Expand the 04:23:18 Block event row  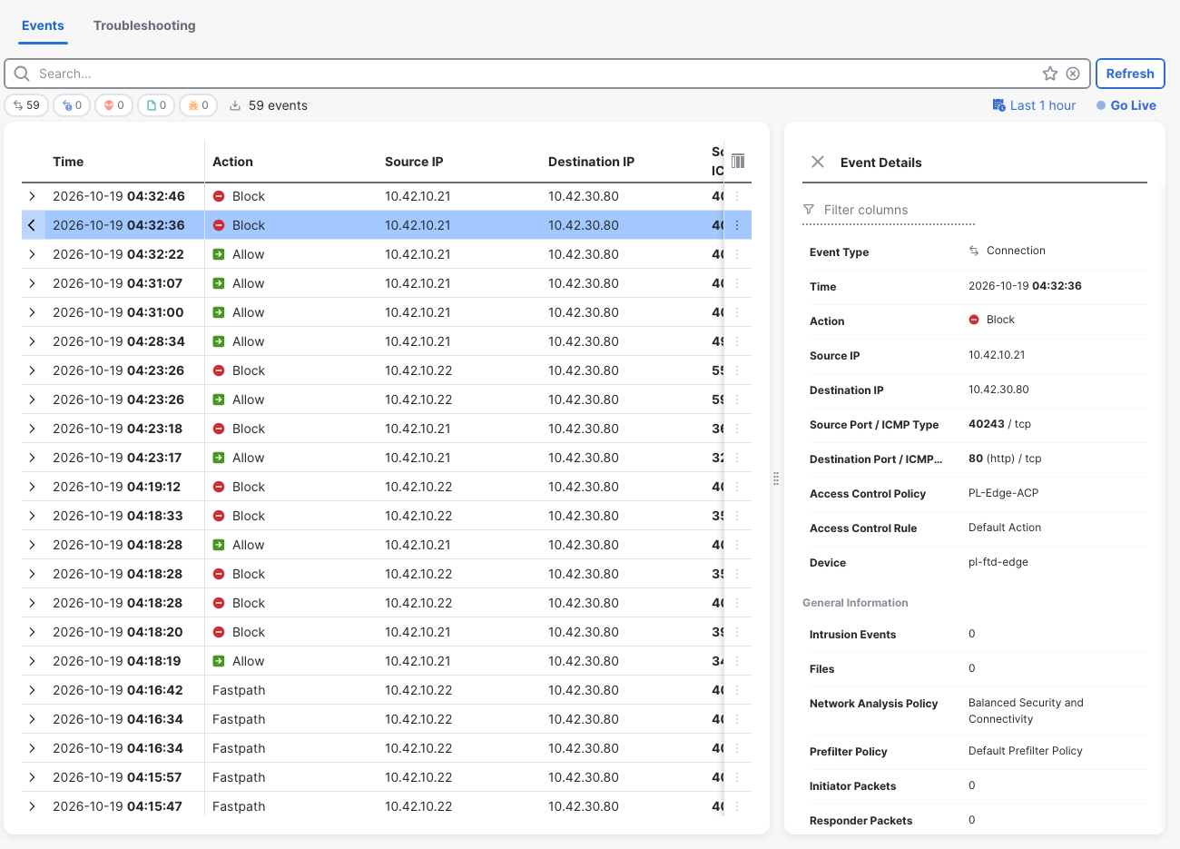32,429
